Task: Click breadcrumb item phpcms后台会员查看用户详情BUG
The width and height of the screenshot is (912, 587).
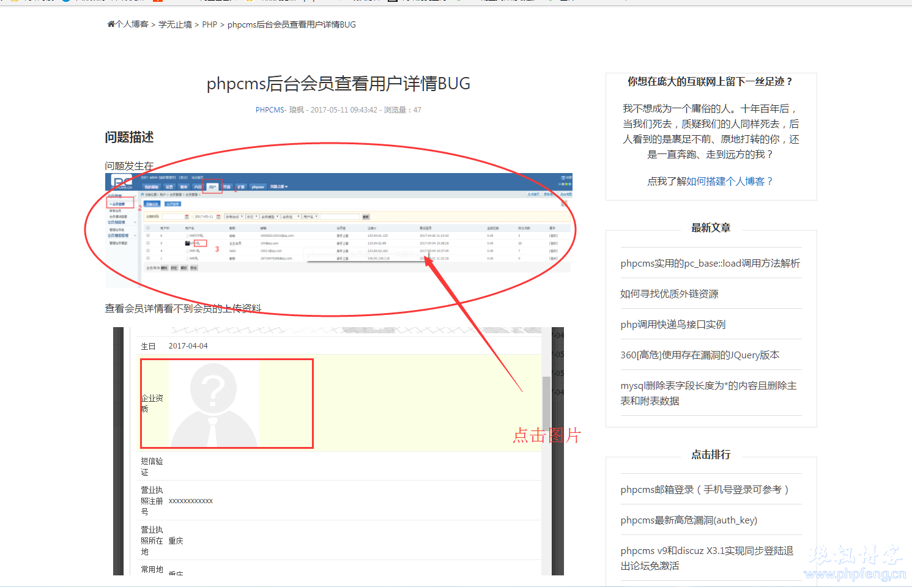Action: tap(291, 24)
